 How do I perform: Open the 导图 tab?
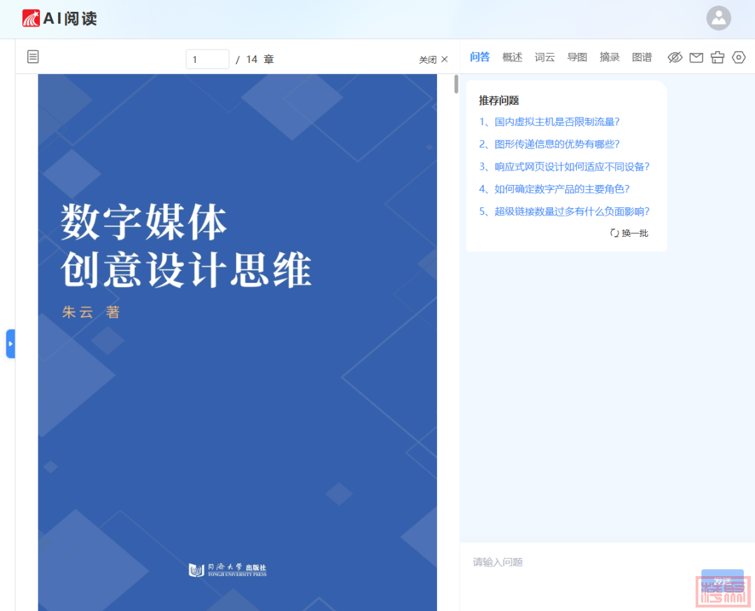(577, 57)
